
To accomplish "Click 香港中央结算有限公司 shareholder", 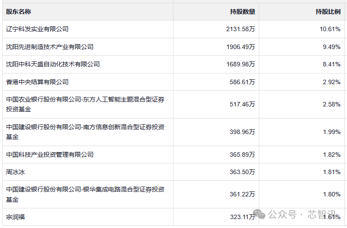I will click(x=37, y=82).
